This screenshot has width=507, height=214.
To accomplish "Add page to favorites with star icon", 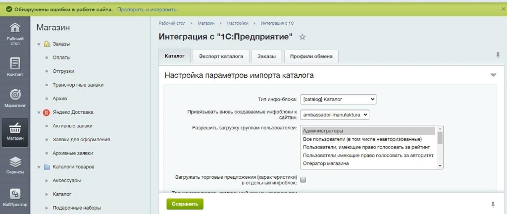I will pyautogui.click(x=303, y=37).
